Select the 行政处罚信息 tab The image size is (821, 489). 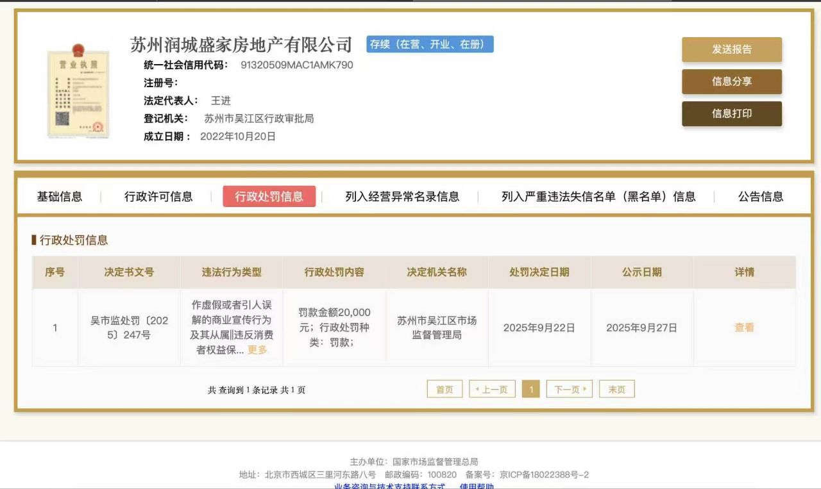[x=269, y=197]
